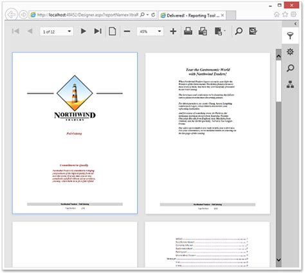Image resolution: width=305 pixels, height=274 pixels.
Task: Zoom out with the minus button
Action: [x=127, y=32]
